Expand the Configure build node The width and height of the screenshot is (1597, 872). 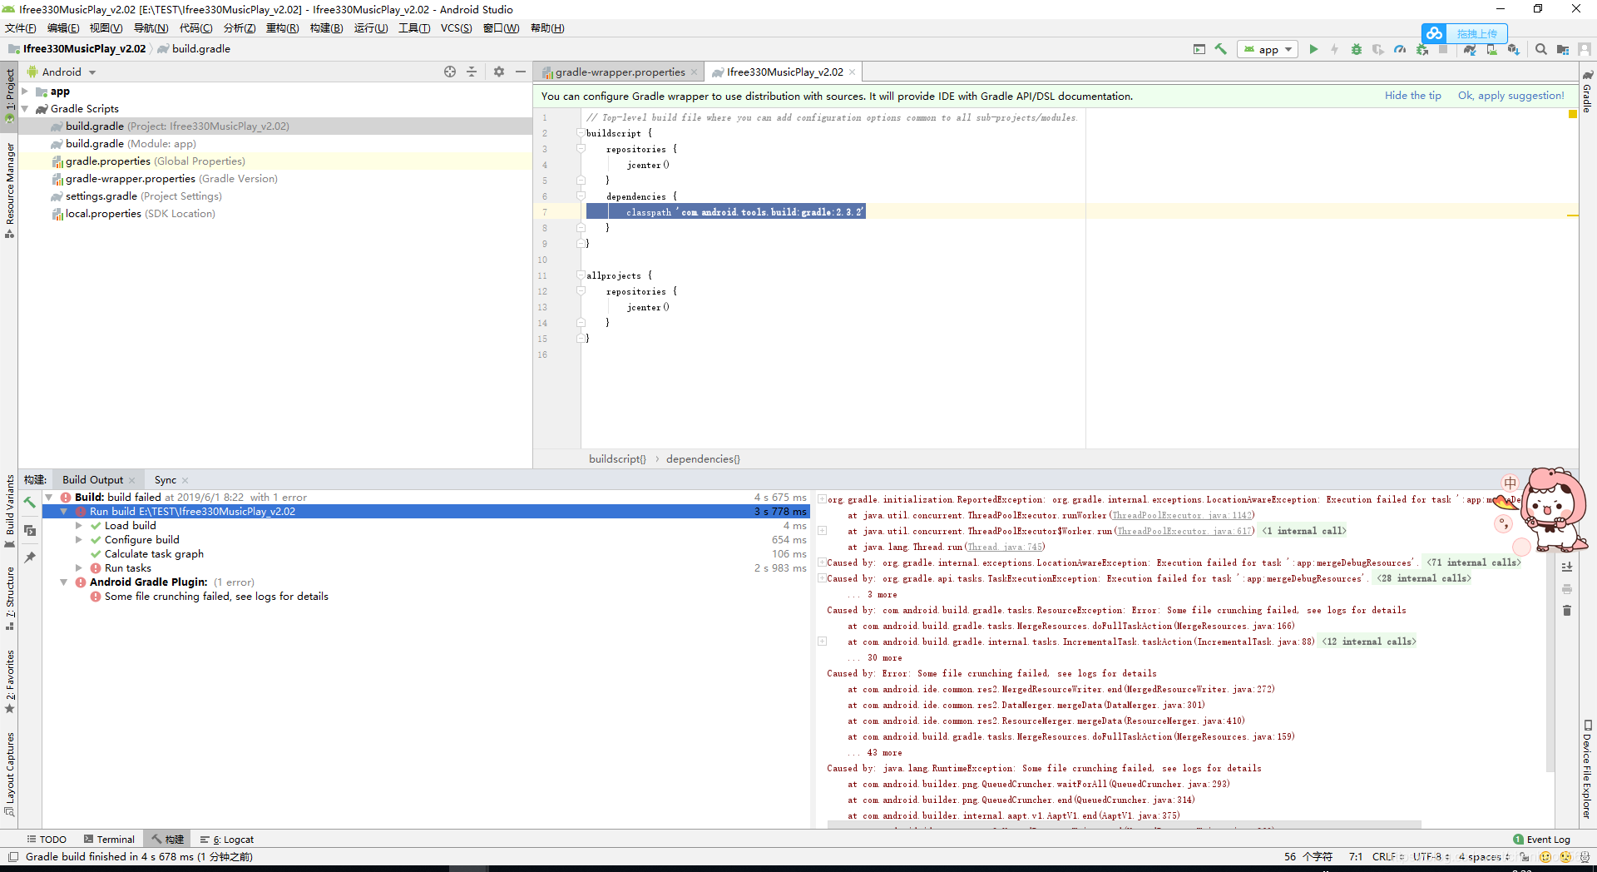[79, 540]
